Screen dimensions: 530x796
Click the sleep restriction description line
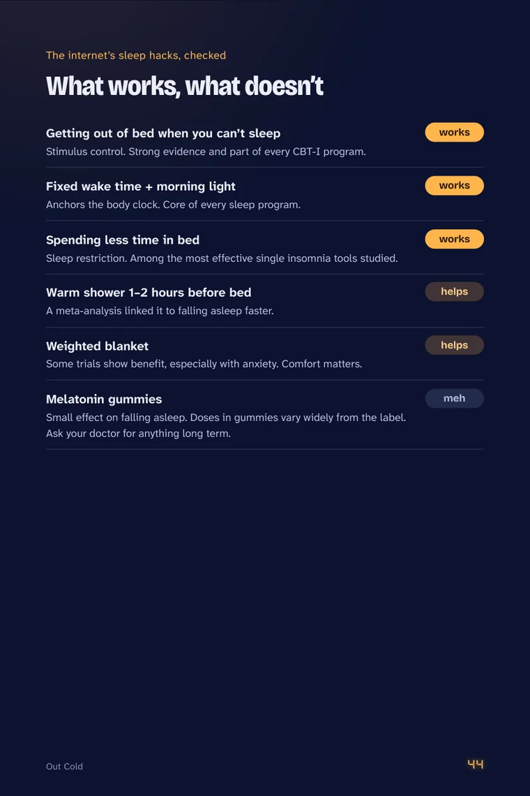click(222, 258)
